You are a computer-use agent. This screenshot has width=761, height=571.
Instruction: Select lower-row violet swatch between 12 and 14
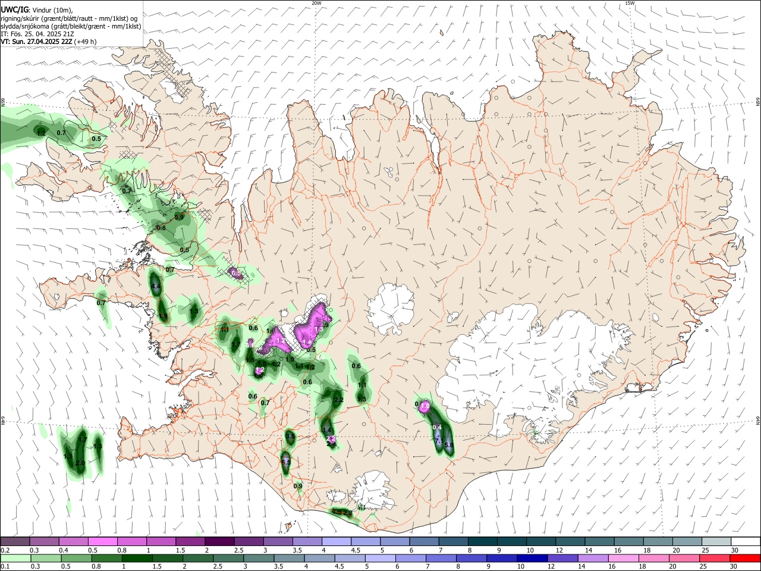[x=561, y=558]
